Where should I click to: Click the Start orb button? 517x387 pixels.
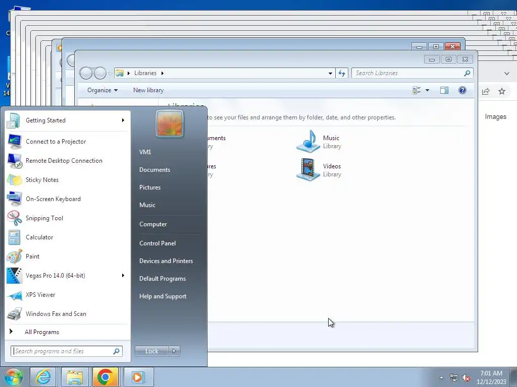[x=13, y=377]
